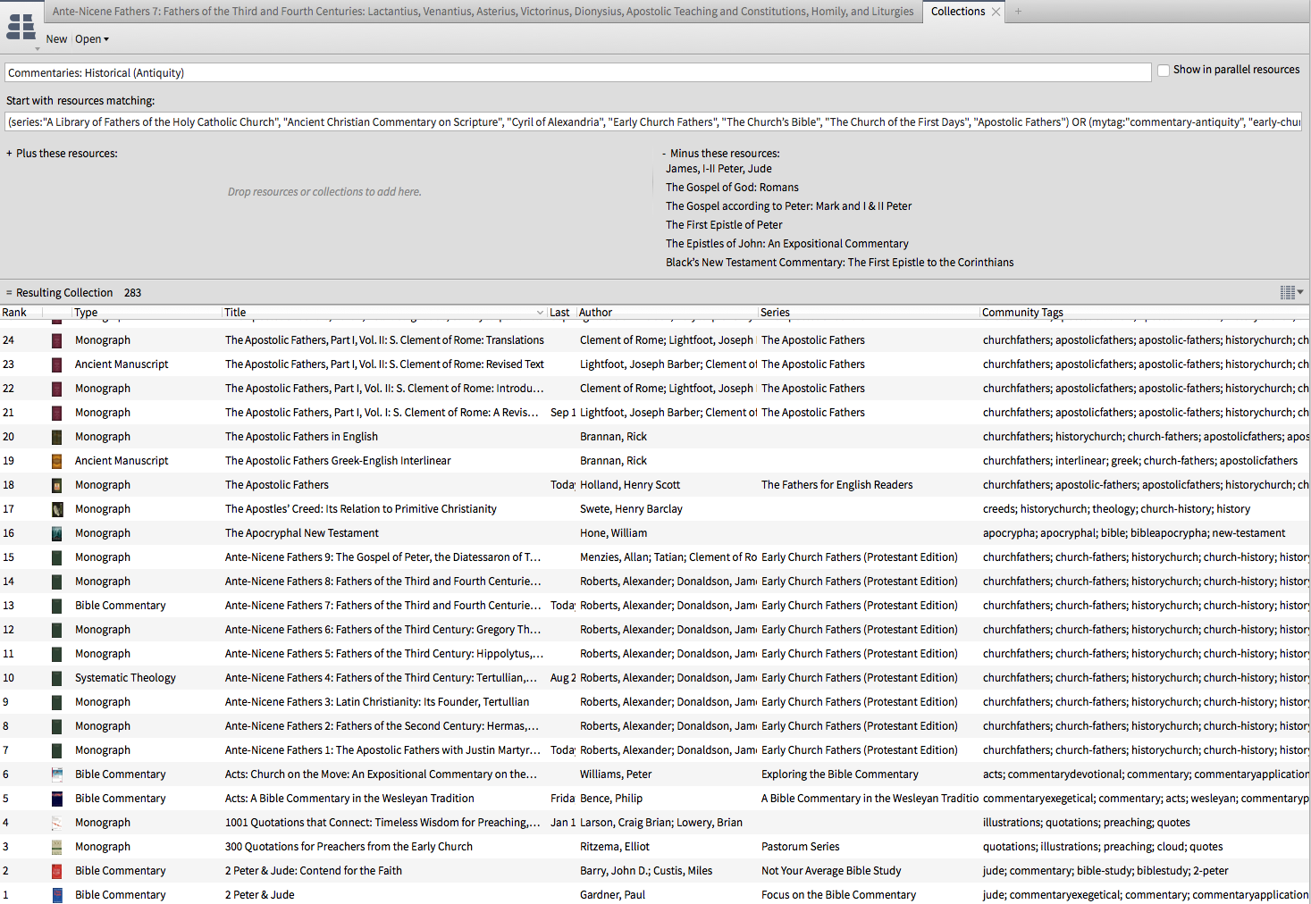The width and height of the screenshot is (1311, 904).
Task: Click cover icon for Ante-Nicene Fathers 3
Action: coord(57,702)
